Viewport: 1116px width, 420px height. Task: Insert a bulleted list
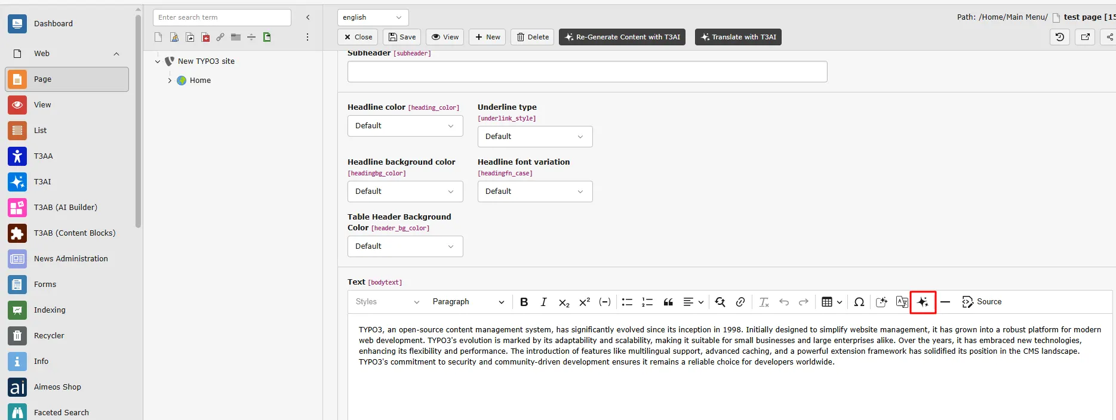coord(627,302)
